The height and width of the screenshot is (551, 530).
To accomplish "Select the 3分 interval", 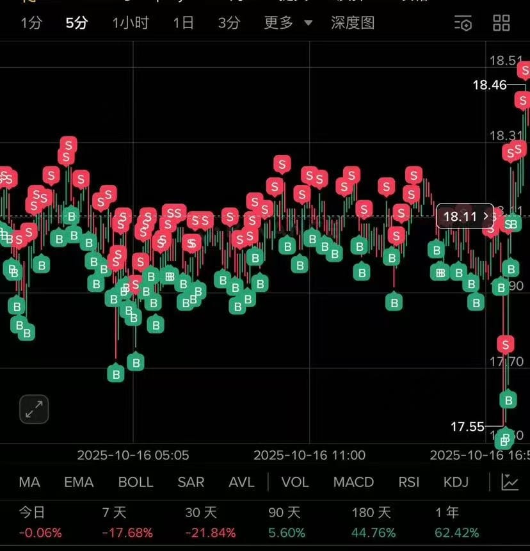I will (x=229, y=23).
